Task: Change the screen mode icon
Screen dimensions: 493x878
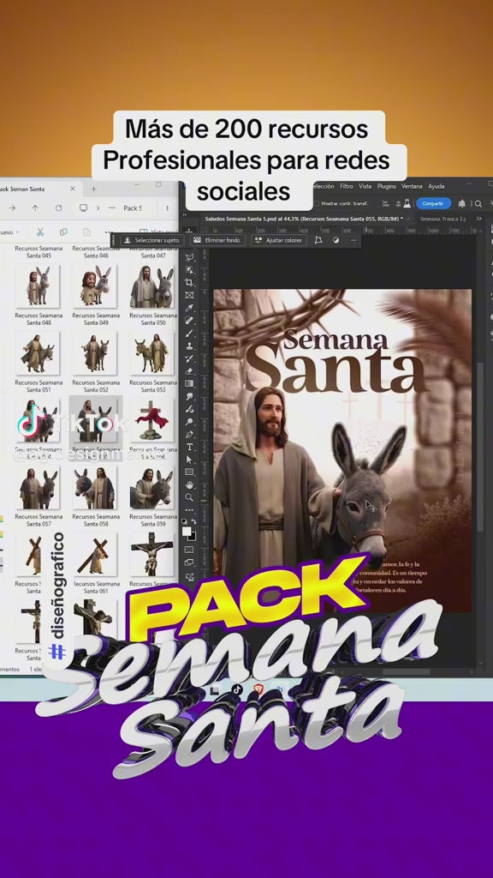Action: point(189,562)
